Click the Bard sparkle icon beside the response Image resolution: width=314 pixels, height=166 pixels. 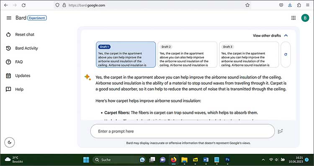coord(88,77)
